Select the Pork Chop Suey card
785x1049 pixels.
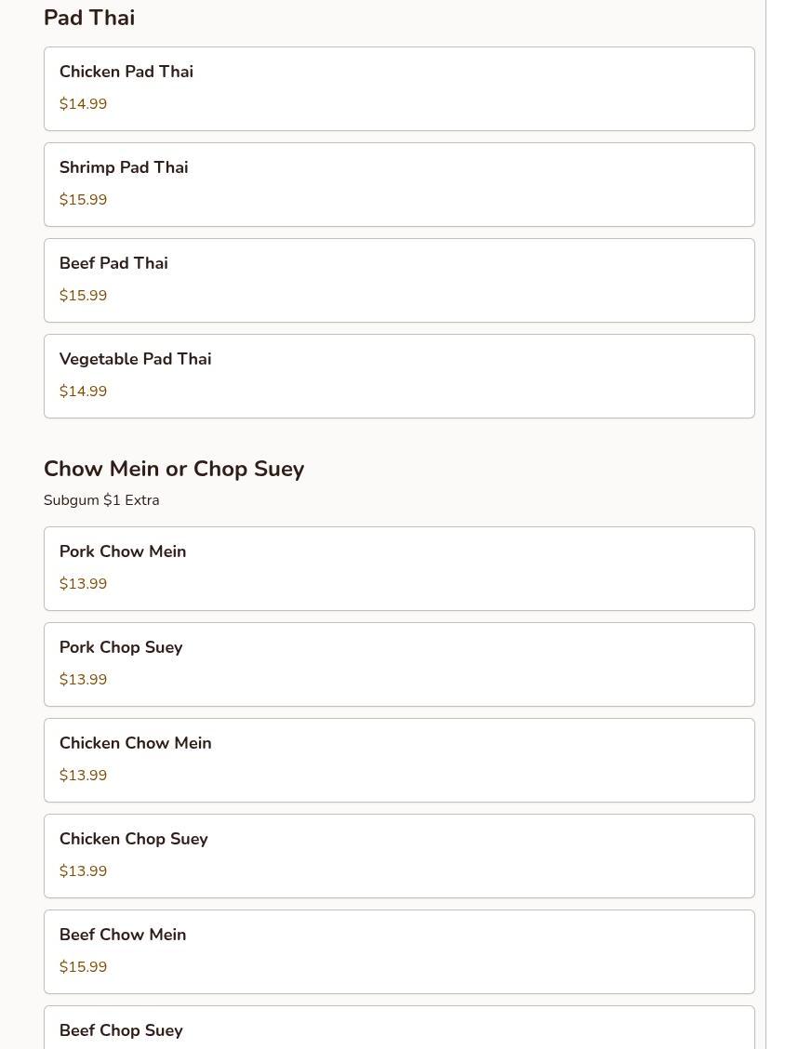399,664
